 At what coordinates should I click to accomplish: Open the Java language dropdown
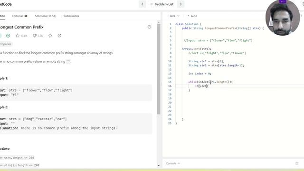173,16
